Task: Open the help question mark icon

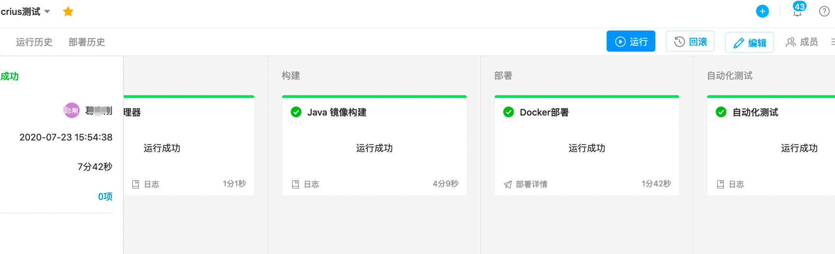Action: click(x=824, y=12)
